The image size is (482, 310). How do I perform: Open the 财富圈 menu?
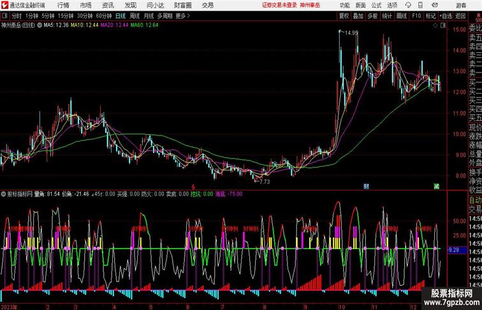pos(182,5)
